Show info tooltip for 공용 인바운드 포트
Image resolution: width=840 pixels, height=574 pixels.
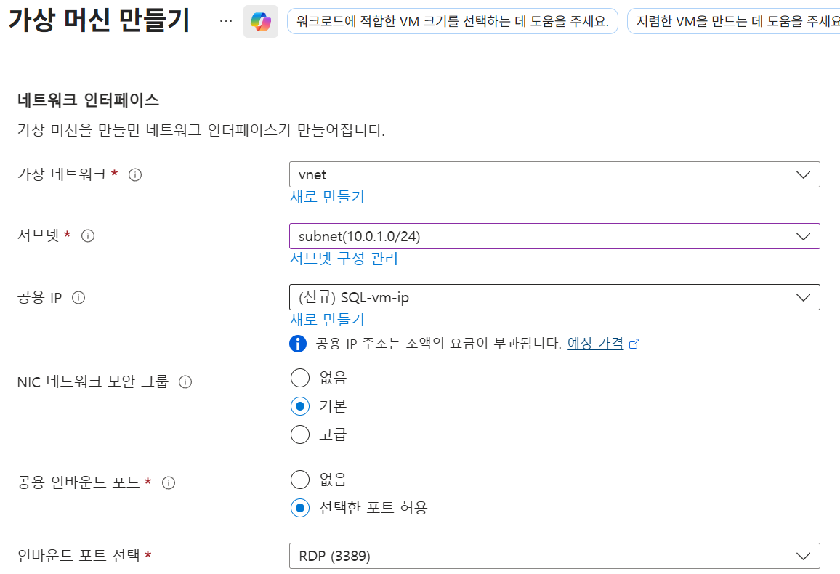coord(169,482)
